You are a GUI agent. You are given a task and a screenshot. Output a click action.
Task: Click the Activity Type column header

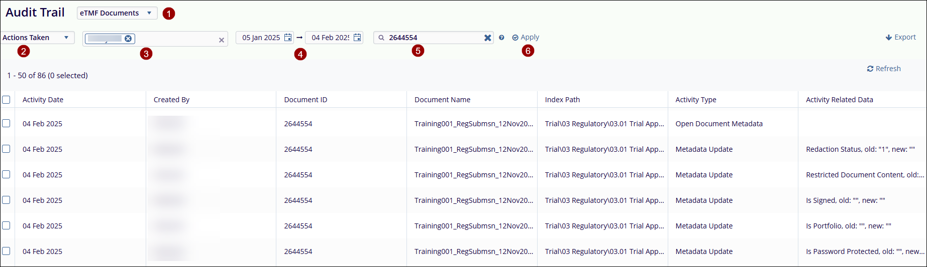[x=695, y=100]
